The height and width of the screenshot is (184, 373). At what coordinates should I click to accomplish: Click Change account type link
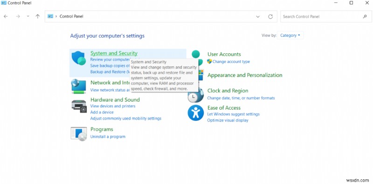[x=231, y=62]
